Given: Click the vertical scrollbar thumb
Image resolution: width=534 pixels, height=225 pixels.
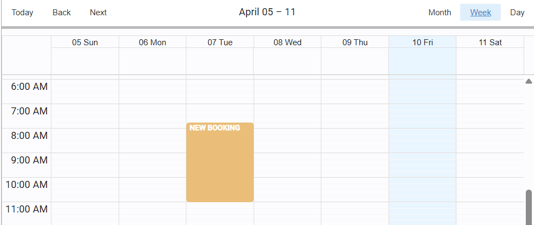Looking at the screenshot, I should click(x=529, y=206).
